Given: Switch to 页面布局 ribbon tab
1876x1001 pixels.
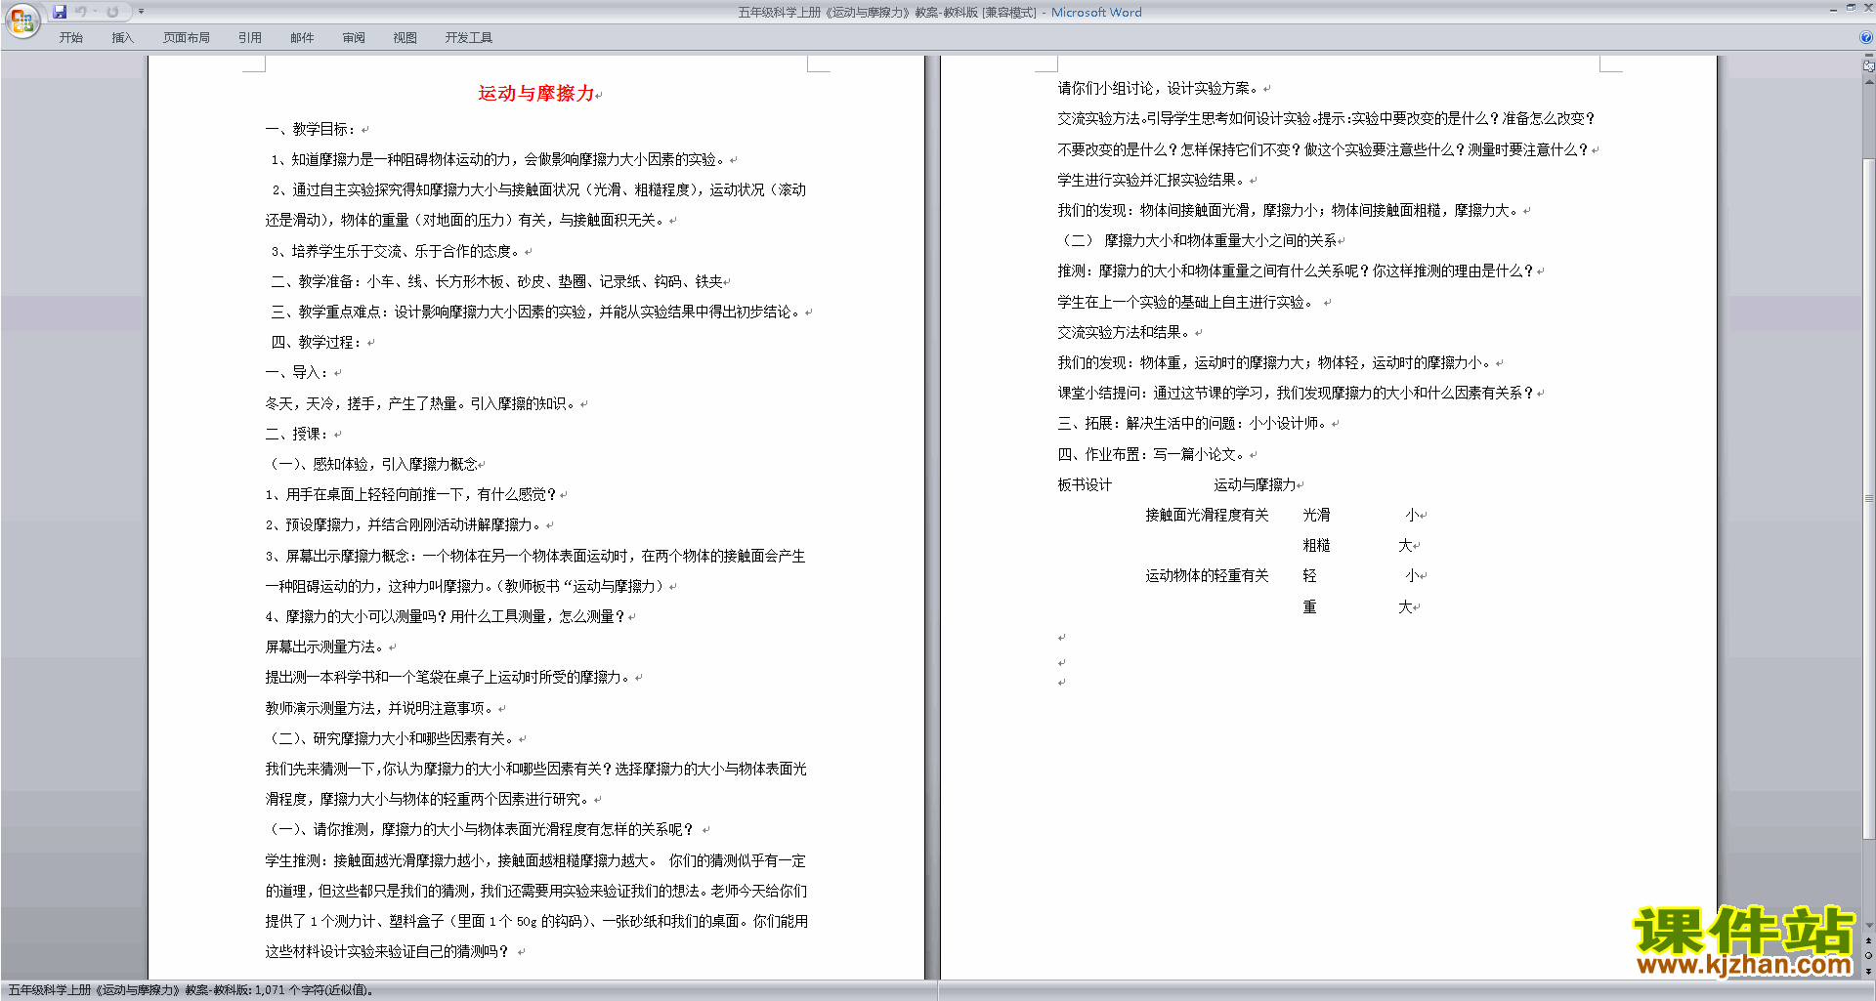Looking at the screenshot, I should coord(187,37).
